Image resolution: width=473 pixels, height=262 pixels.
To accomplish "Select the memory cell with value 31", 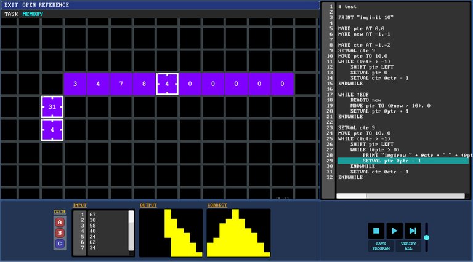I will coord(52,107).
